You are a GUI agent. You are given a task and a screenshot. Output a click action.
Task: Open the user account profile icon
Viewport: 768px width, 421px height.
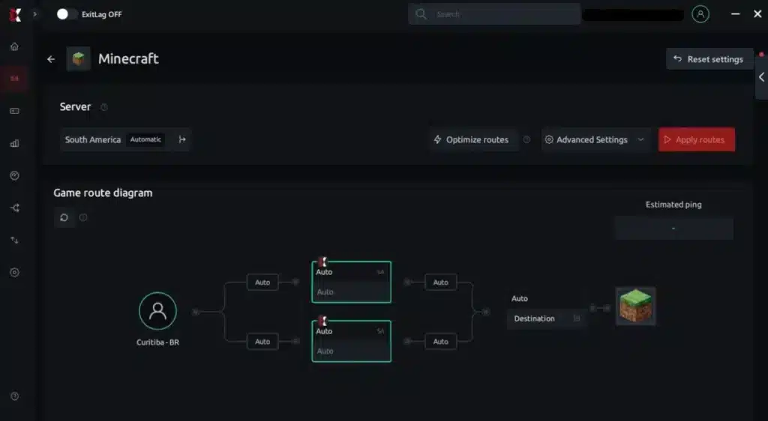(700, 14)
